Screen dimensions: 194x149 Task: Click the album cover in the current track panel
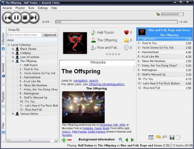75,43
